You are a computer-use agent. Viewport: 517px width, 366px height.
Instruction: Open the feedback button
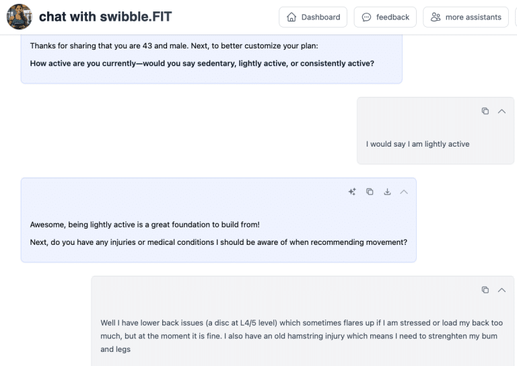point(385,17)
